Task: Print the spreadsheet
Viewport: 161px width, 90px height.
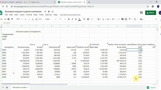Action: click(9, 19)
